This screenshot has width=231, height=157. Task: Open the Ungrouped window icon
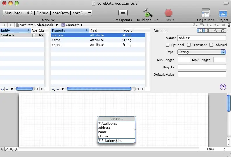click(206, 13)
